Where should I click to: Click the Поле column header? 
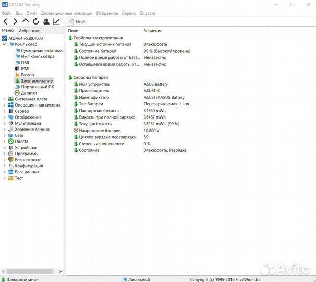[73, 31]
